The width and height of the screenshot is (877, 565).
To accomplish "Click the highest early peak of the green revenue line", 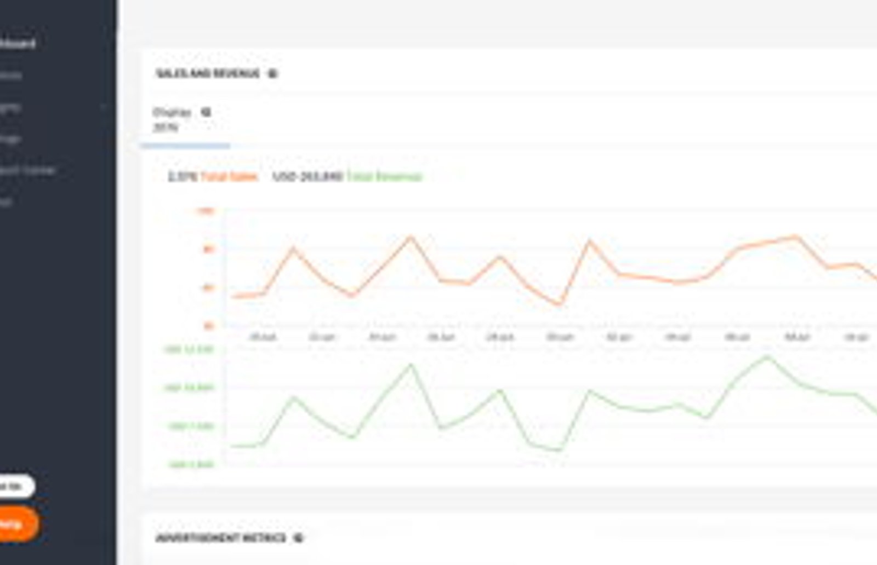I will (411, 365).
